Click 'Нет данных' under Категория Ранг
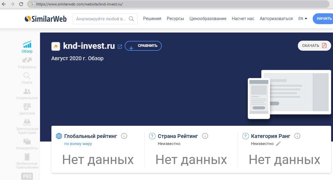The width and height of the screenshot is (333, 180). pyautogui.click(x=285, y=160)
